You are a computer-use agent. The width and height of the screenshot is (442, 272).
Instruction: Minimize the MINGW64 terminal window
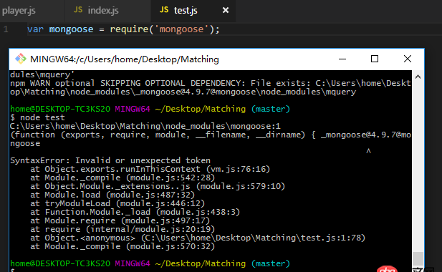342,59
